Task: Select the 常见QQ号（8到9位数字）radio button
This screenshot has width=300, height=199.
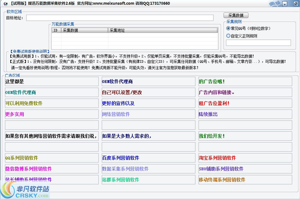Action: tap(228, 28)
